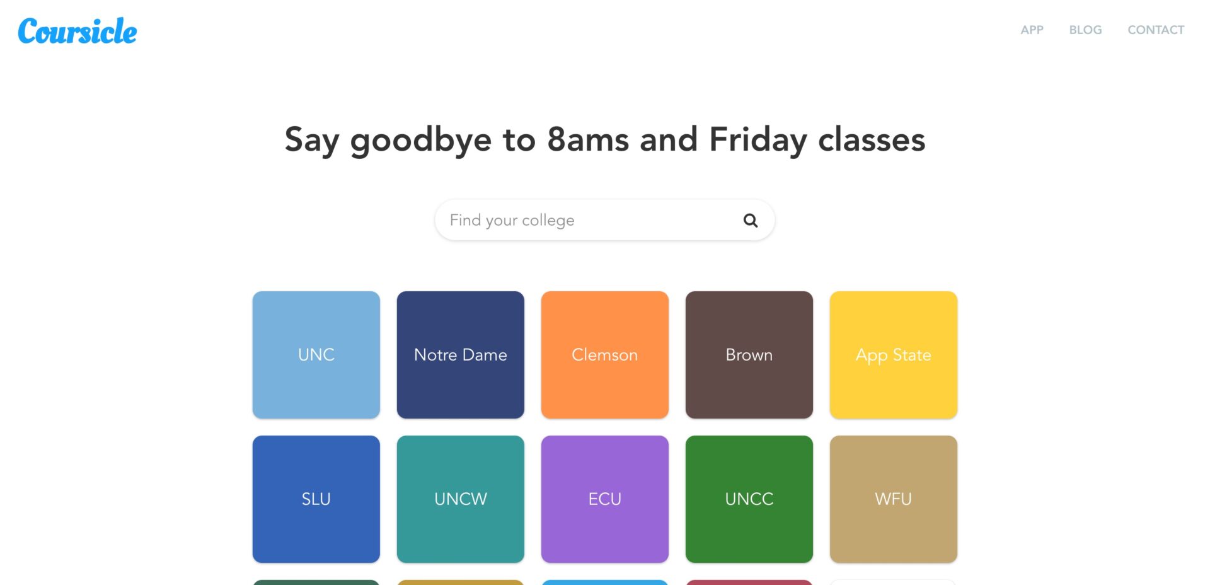The image size is (1210, 585).
Task: Open the APP page
Action: pos(1032,30)
